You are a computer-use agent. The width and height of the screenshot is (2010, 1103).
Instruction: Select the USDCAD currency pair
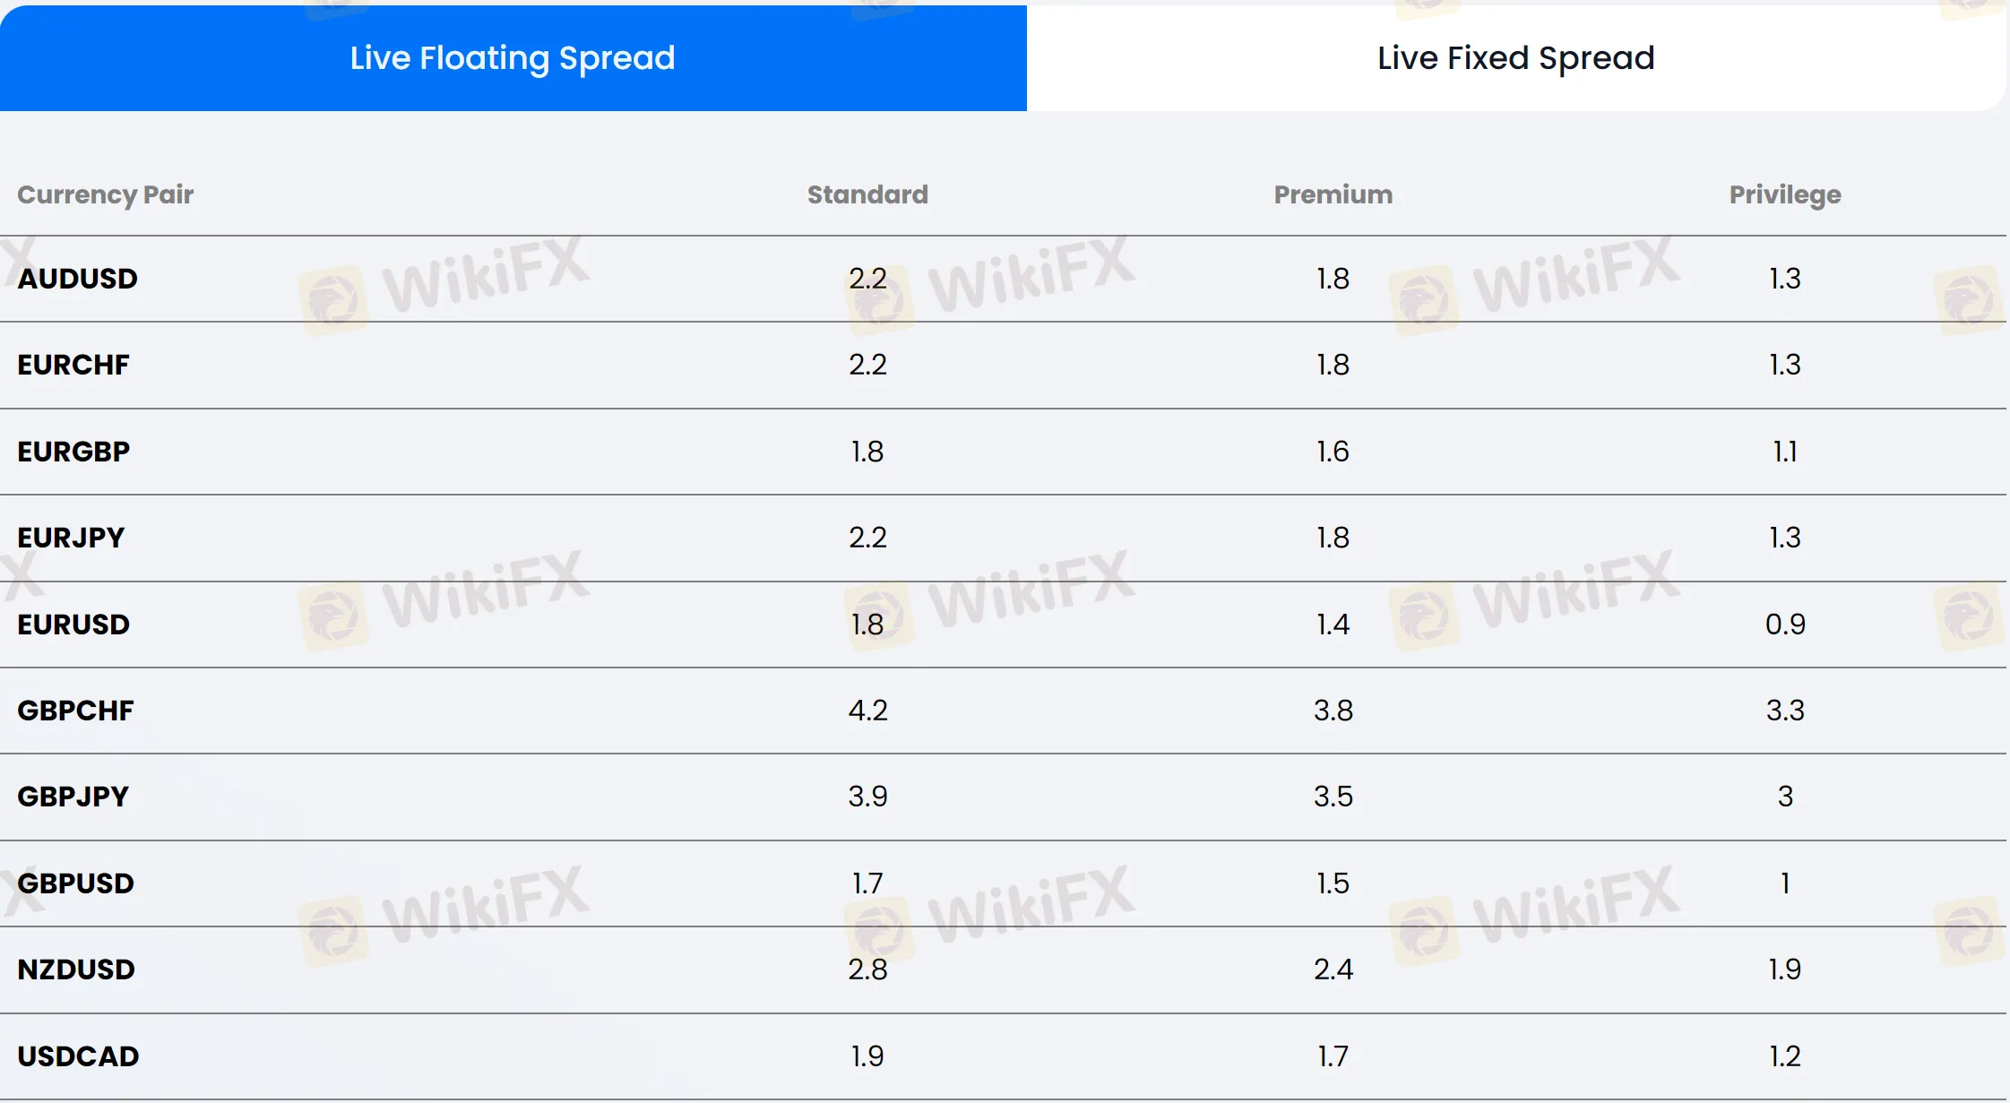pyautogui.click(x=79, y=1056)
